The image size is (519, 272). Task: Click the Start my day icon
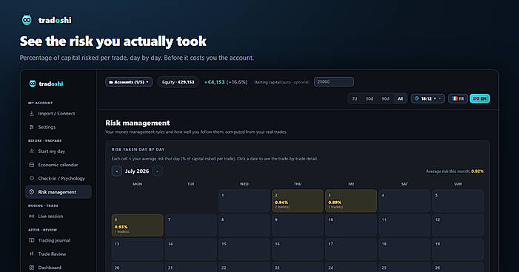(32, 151)
